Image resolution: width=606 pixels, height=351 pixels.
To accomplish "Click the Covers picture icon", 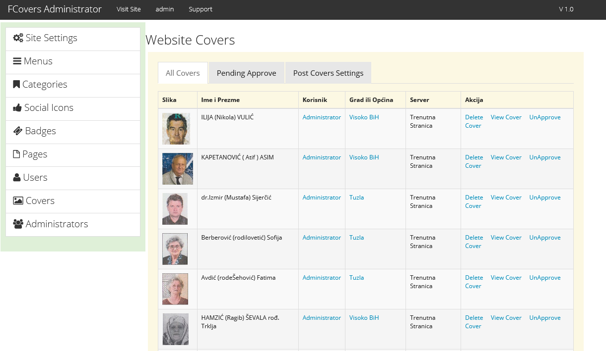I will (x=18, y=201).
